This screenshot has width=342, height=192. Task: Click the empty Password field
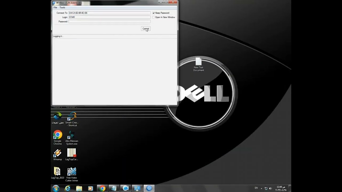[x=110, y=21]
